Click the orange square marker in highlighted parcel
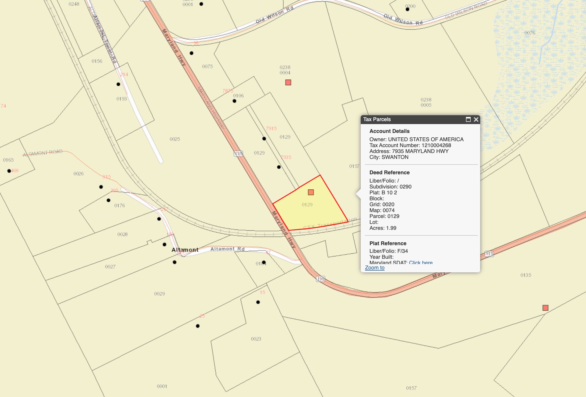Viewport: 586px width, 397px height. 311,192
